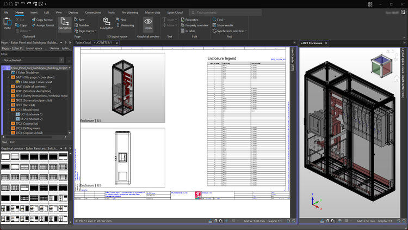Switch to the Insert ribbon tab
Image resolution: width=408 pixels, height=230 pixels.
coord(34,13)
